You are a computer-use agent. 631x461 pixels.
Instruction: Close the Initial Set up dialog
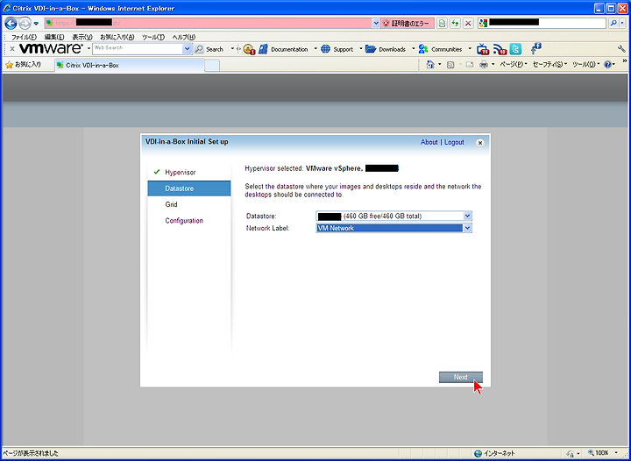click(479, 143)
